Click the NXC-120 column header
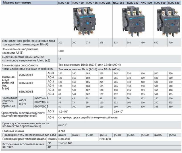The width and height of the screenshot is (182, 153). [64, 3]
